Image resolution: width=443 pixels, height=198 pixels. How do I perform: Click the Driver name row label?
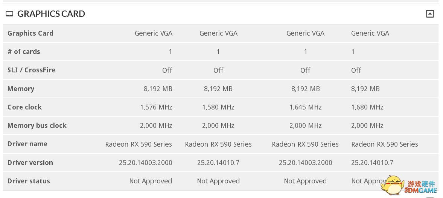click(x=27, y=144)
